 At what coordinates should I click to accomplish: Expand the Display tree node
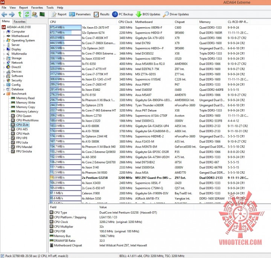[x=4, y=49]
